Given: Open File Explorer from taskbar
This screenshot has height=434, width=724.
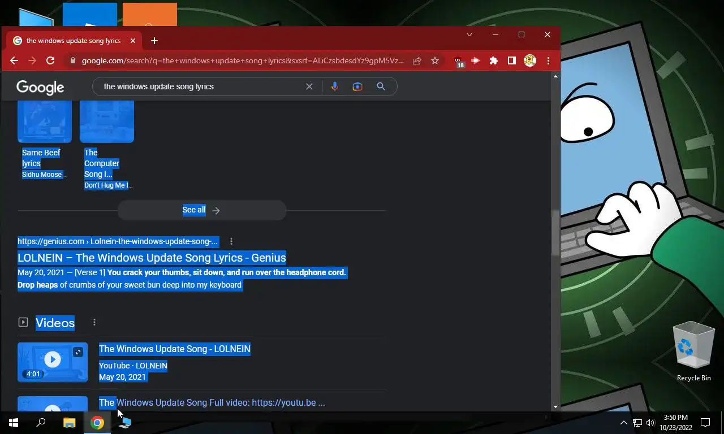Looking at the screenshot, I should 69,423.
